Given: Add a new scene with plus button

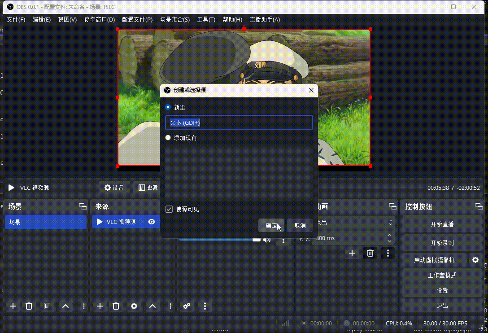Looking at the screenshot, I should click(x=13, y=306).
